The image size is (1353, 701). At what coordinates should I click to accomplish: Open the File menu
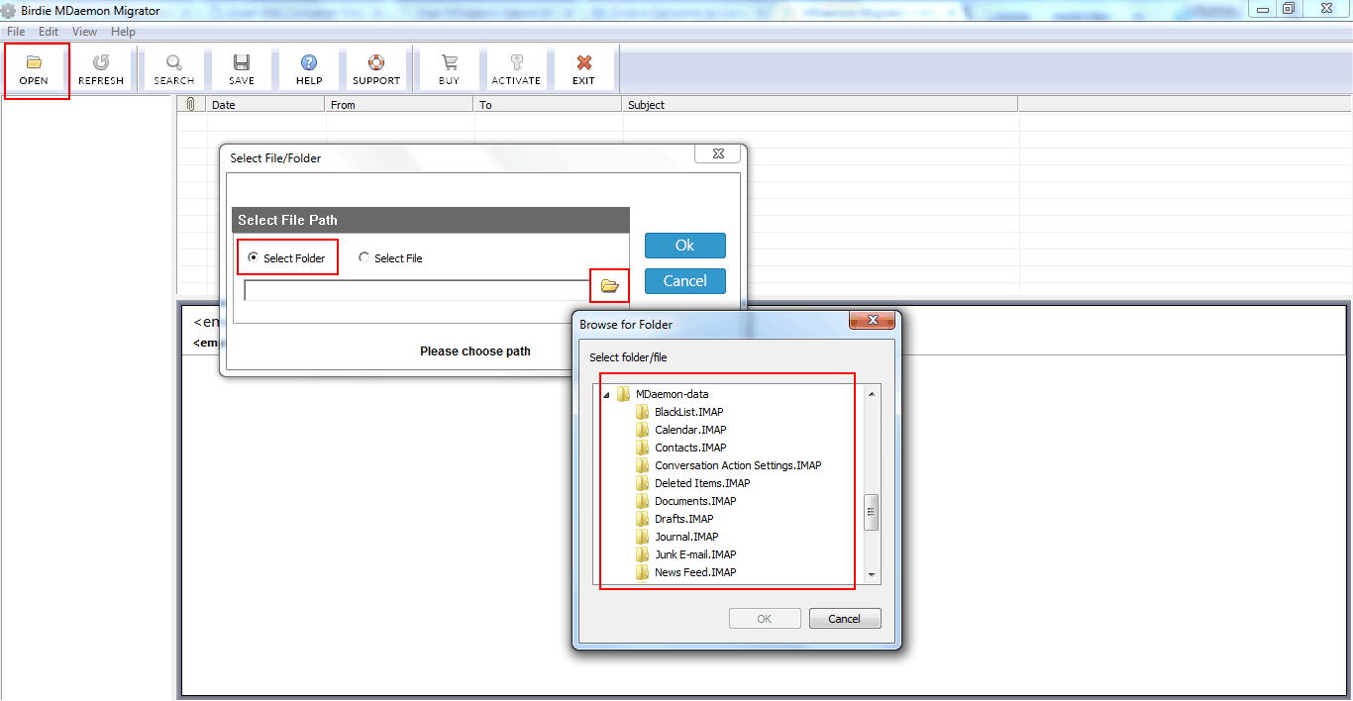click(16, 32)
